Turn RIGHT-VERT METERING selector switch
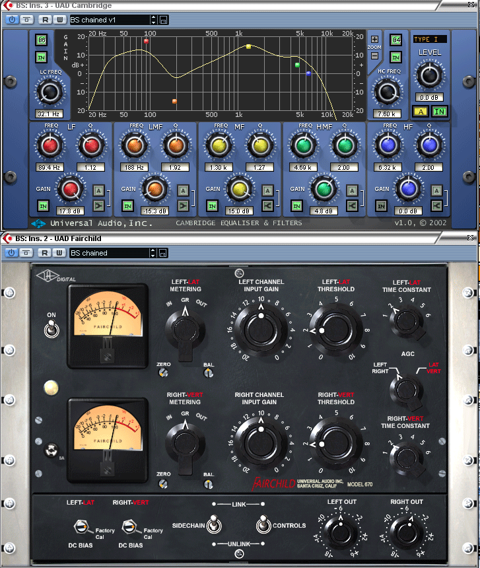 (185, 444)
